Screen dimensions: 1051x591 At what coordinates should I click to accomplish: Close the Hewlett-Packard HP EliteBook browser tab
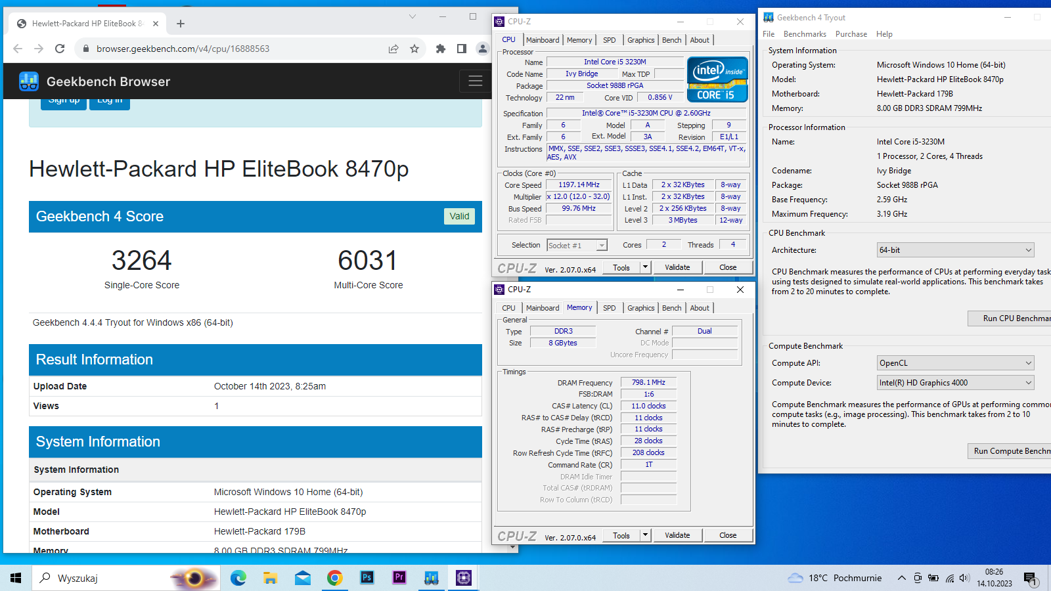(156, 24)
